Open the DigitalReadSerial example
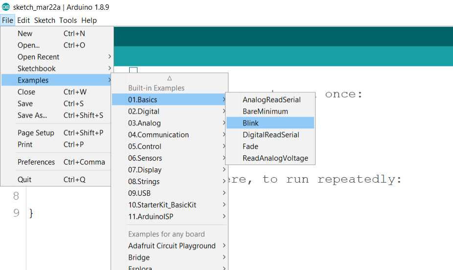 270,135
